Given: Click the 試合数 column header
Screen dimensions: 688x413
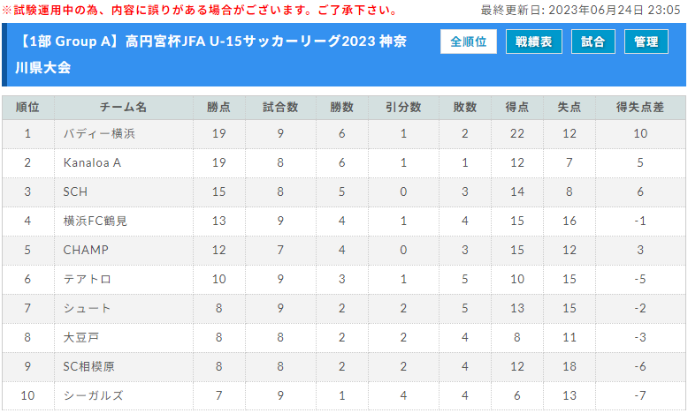Looking at the screenshot, I should [x=280, y=108].
